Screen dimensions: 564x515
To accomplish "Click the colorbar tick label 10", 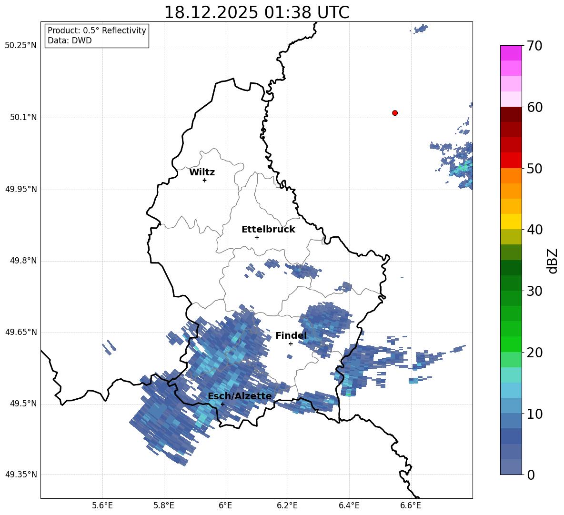I will click(x=534, y=414).
